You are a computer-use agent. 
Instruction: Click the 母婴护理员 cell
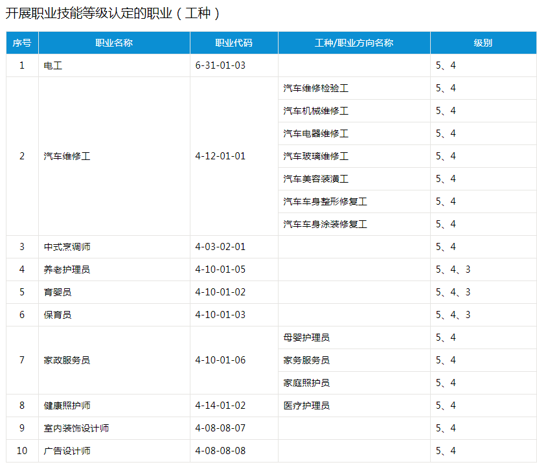(x=306, y=337)
